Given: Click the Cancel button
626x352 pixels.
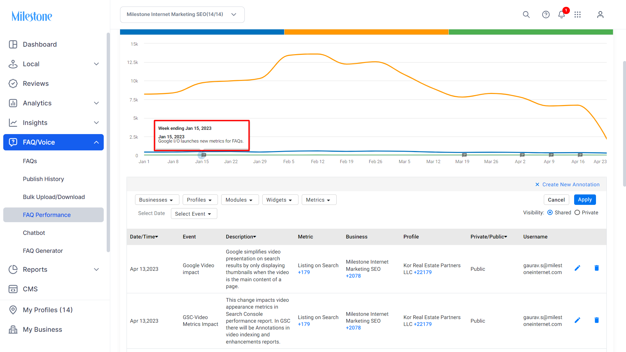Looking at the screenshot, I should point(556,200).
